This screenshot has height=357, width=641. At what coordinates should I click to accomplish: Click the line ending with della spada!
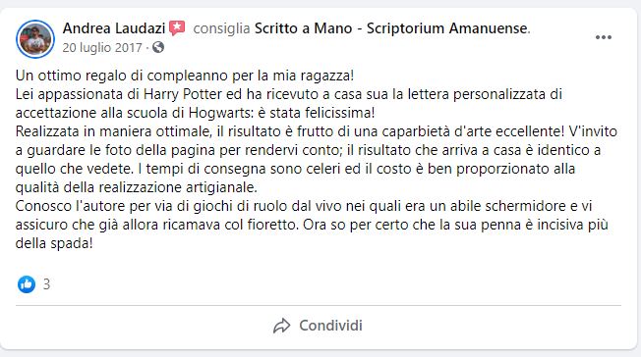[x=54, y=243]
